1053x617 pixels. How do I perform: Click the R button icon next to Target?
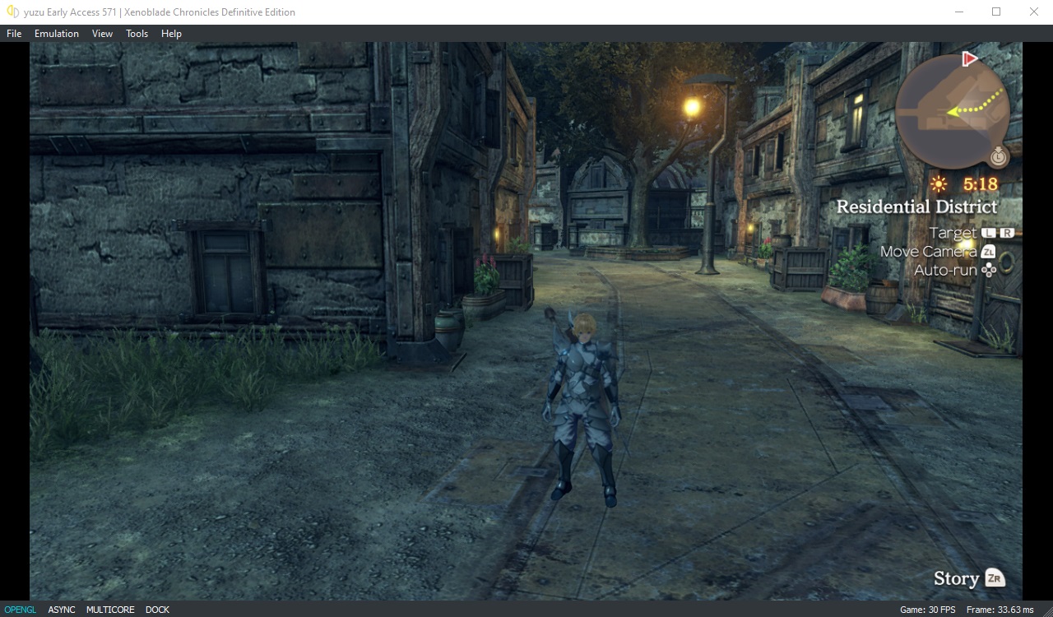pyautogui.click(x=1007, y=233)
